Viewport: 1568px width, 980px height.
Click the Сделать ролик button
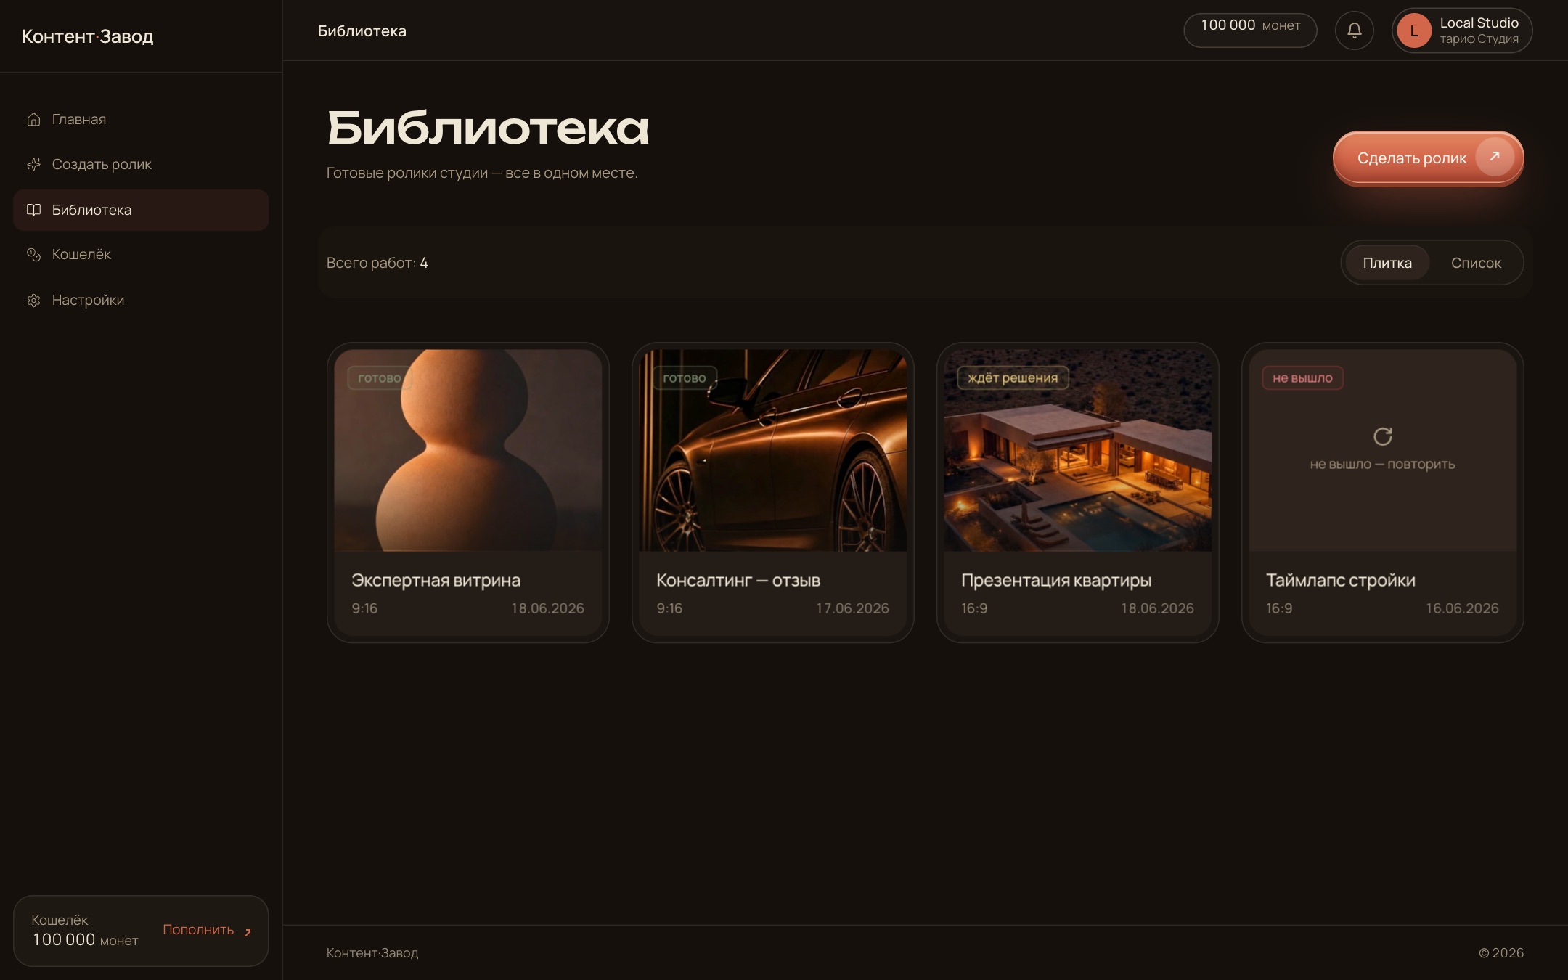click(1427, 158)
